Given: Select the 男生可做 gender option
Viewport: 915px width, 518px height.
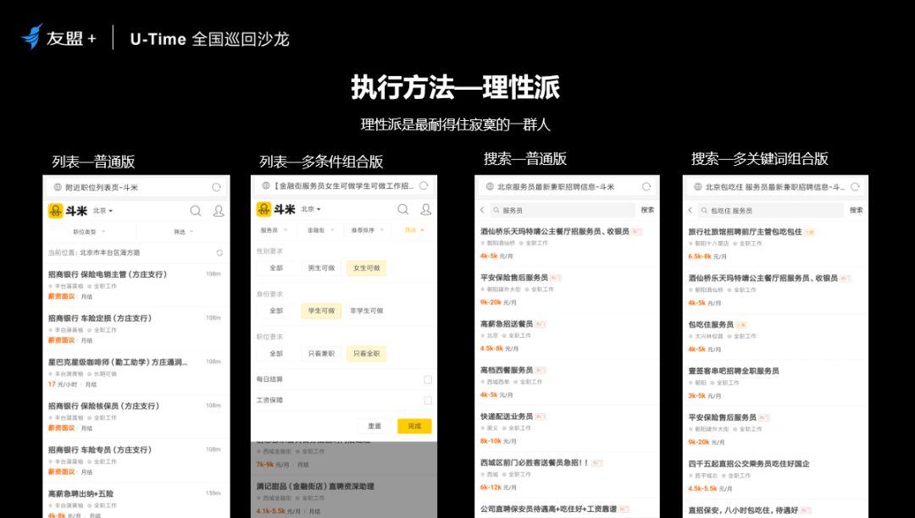Looking at the screenshot, I should 320,268.
